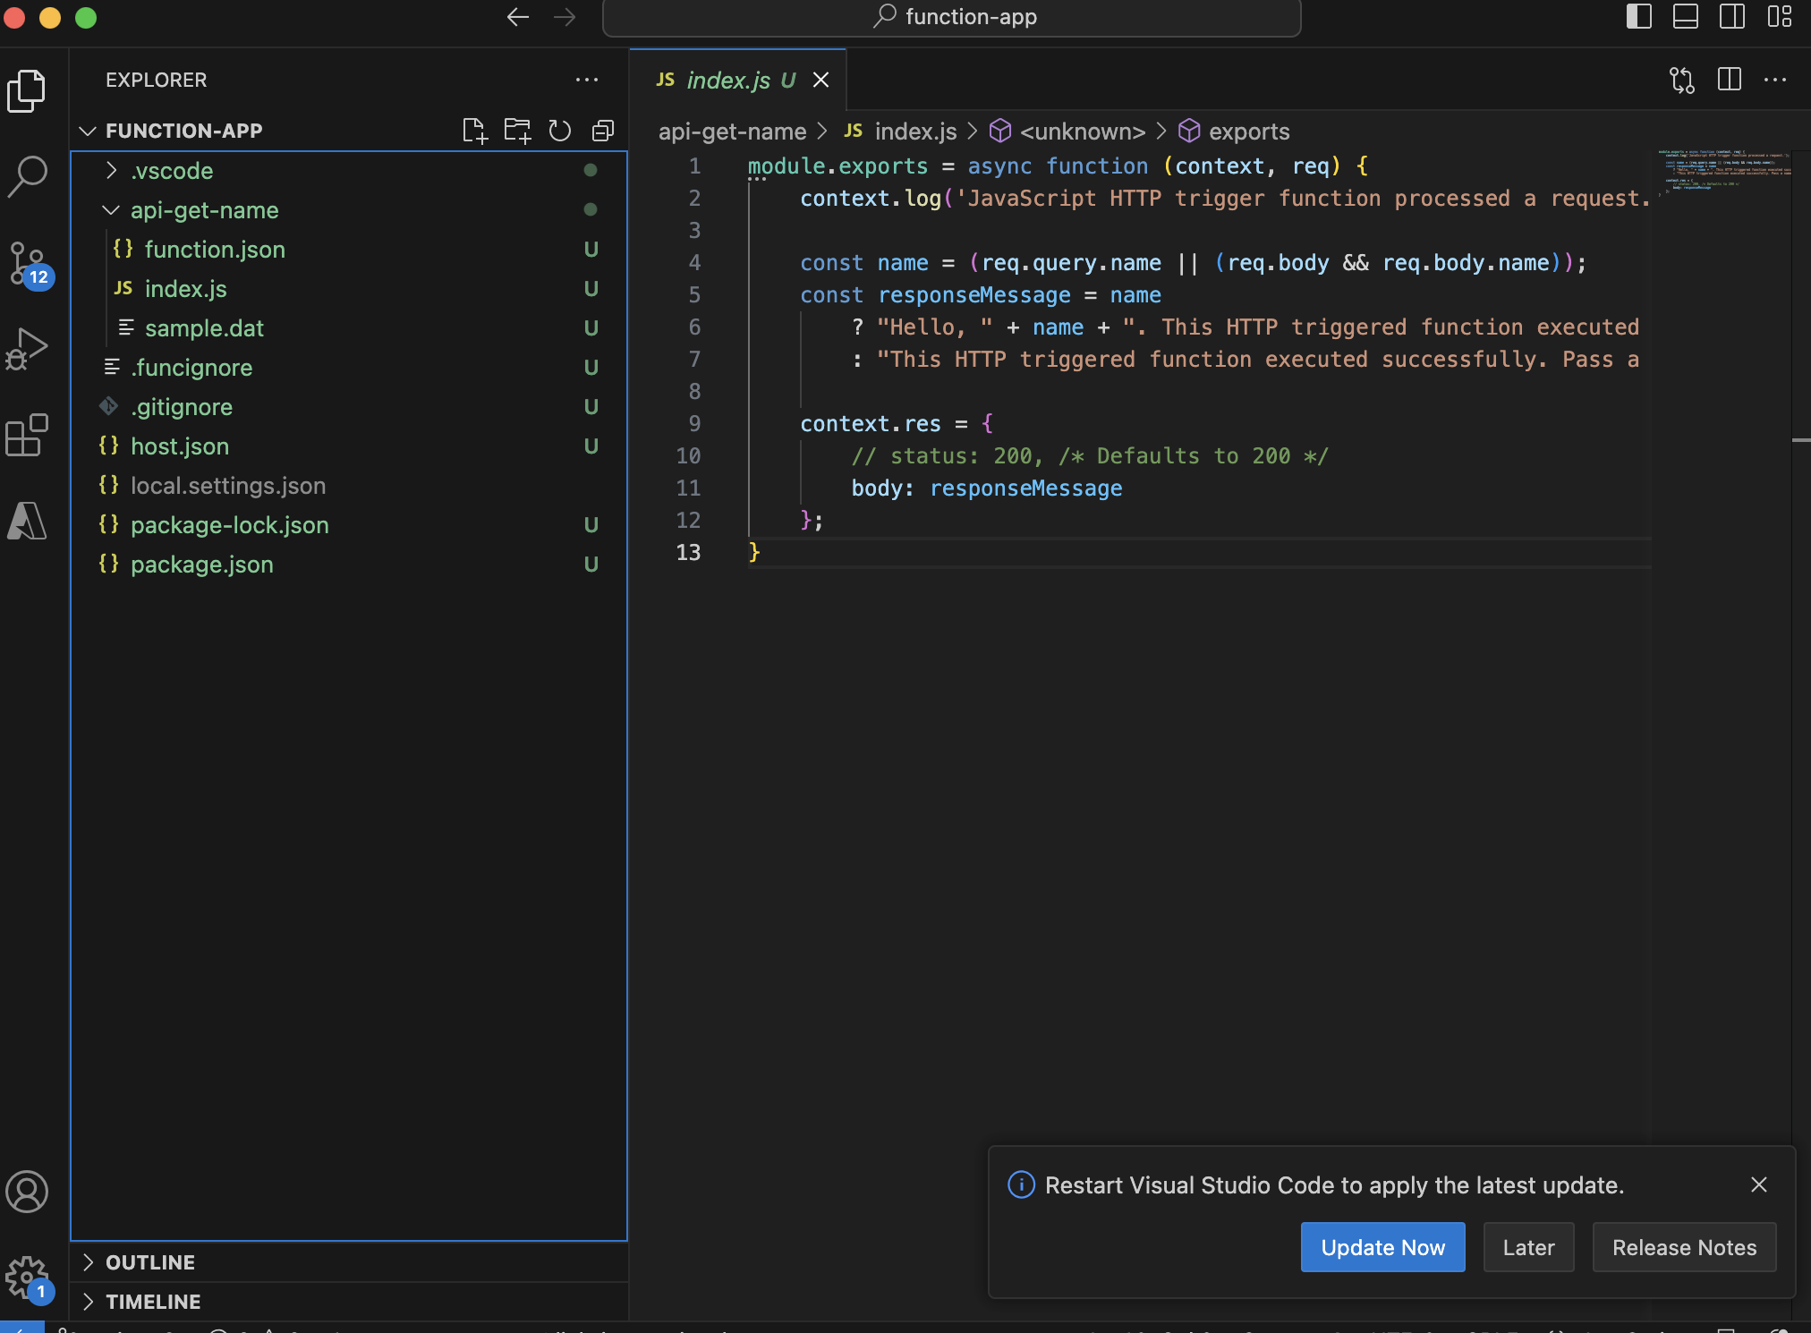
Task: Collapse all folders in Explorer
Action: coord(603,131)
